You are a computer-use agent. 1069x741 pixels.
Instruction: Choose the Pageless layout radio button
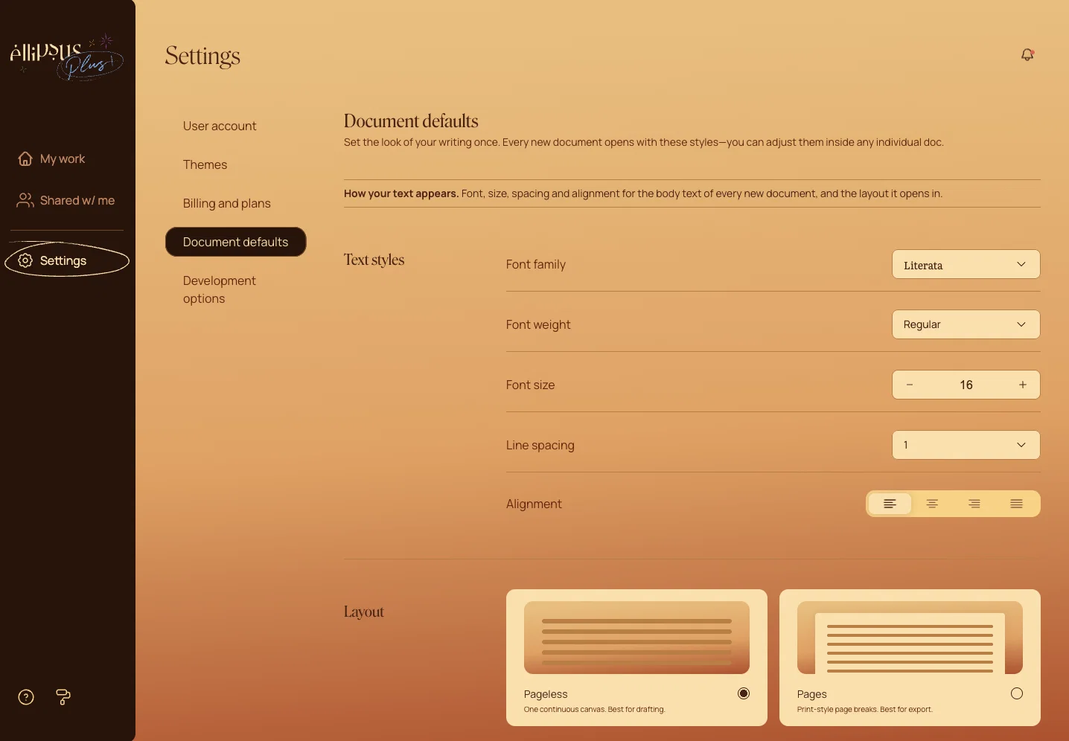pos(744,693)
